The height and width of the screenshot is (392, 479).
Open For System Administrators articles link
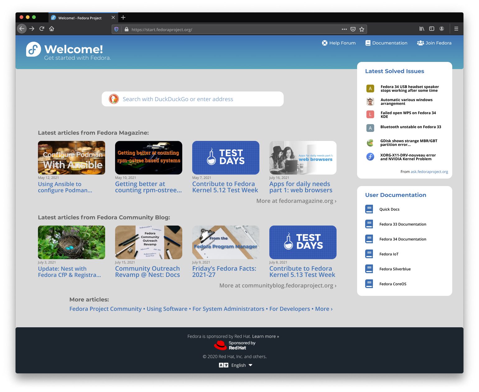[x=228, y=309]
